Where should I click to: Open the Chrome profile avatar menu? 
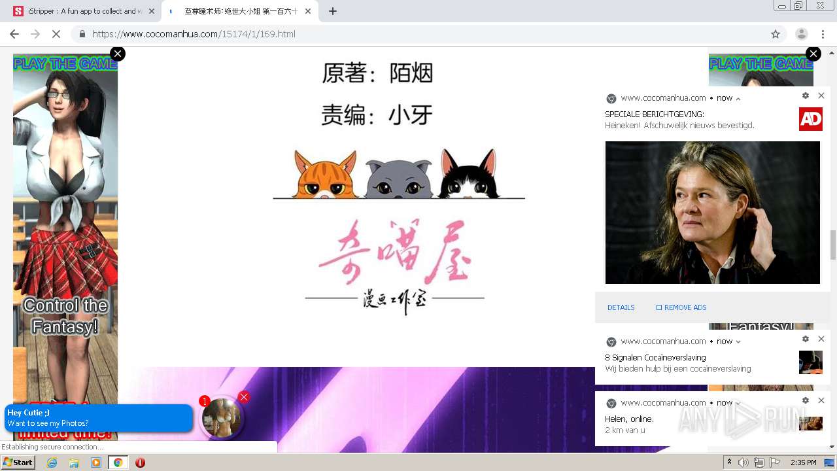tap(801, 34)
